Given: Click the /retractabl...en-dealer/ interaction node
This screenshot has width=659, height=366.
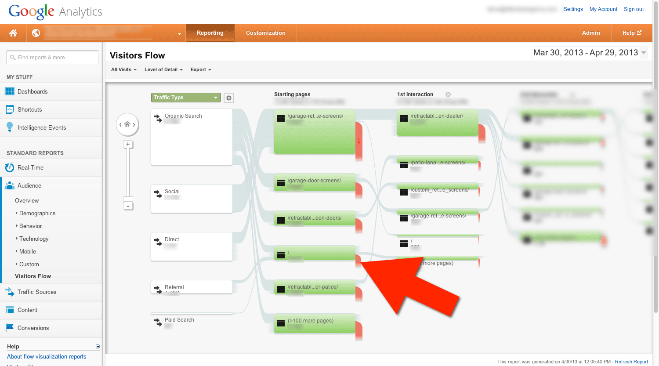Looking at the screenshot, I should [x=438, y=123].
